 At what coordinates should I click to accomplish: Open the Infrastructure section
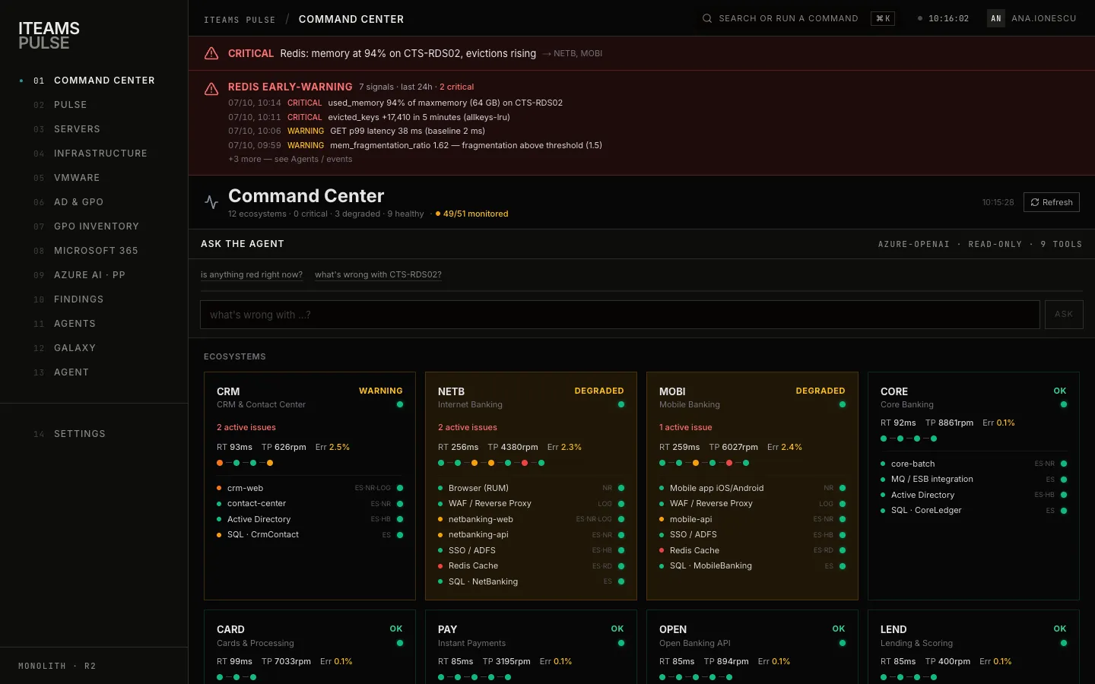tap(94, 154)
